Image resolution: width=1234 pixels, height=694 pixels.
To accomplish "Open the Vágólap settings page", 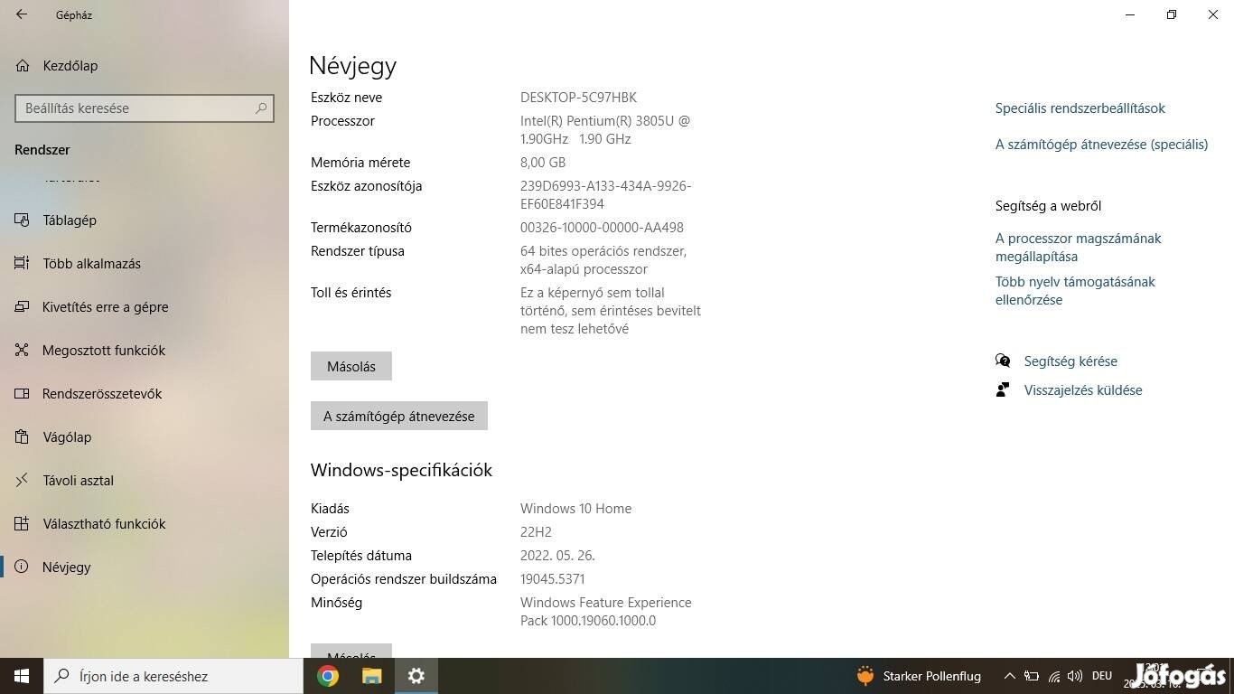I will (x=145, y=436).
